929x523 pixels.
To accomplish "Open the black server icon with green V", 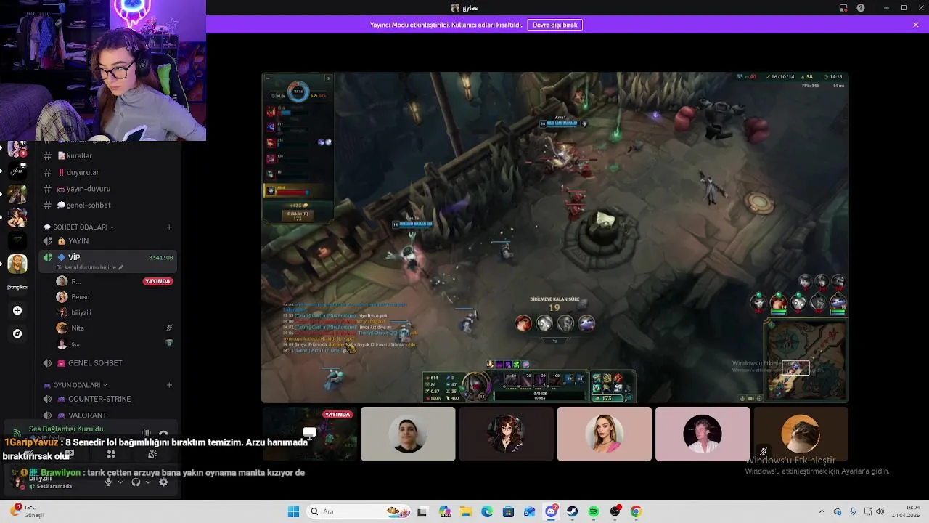I will coord(17,240).
